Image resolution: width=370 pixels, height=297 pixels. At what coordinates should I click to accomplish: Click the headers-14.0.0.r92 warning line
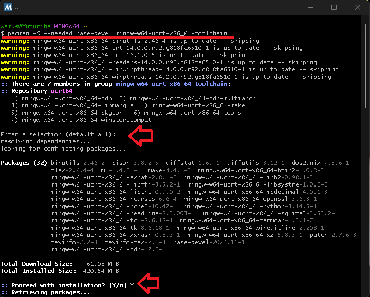coord(159,62)
